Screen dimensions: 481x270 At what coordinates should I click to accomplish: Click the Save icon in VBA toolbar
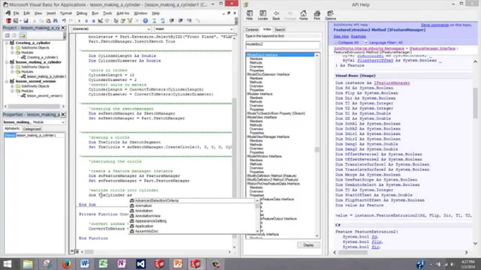coord(26,21)
